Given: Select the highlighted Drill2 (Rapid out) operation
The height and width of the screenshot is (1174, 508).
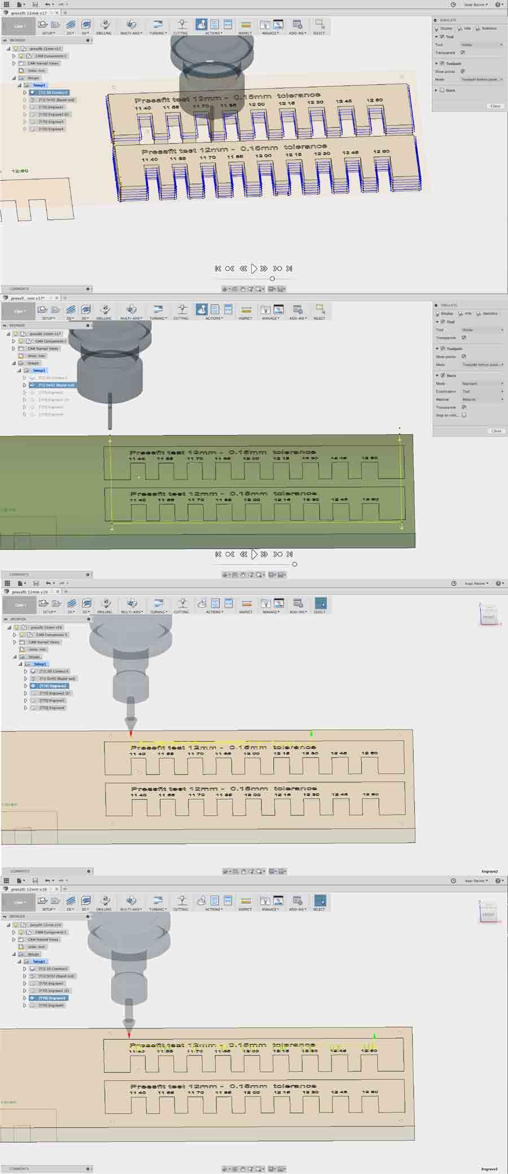Looking at the screenshot, I should (x=56, y=385).
